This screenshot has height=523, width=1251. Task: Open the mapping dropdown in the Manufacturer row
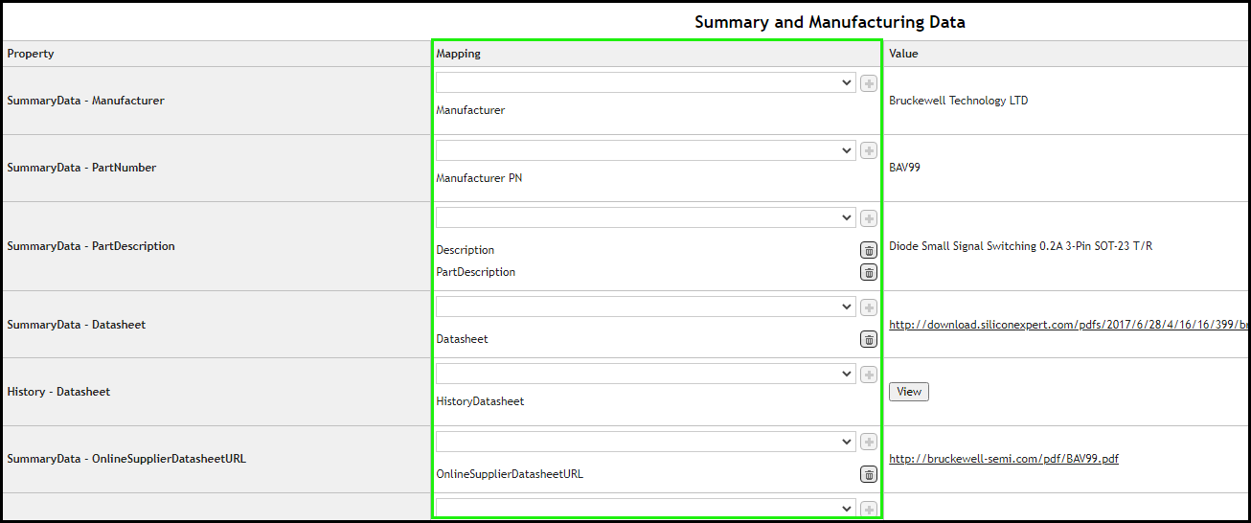[646, 83]
